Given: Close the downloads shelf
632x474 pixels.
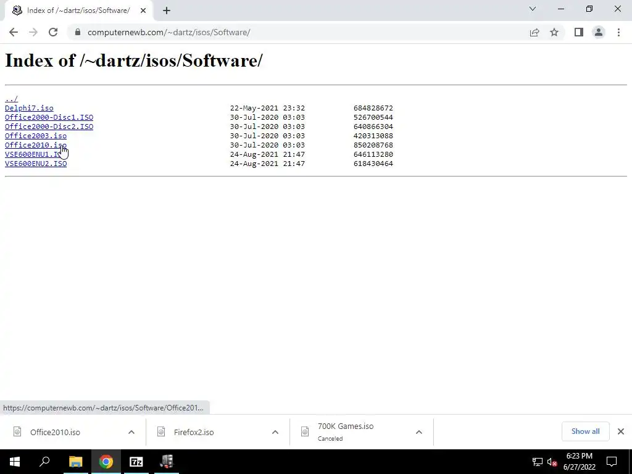Looking at the screenshot, I should point(621,431).
